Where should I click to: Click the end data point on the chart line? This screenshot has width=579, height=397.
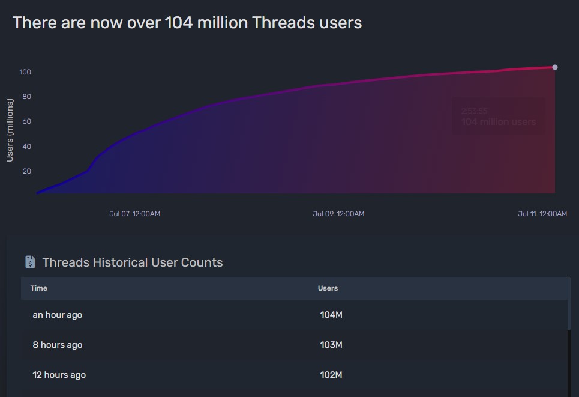[554, 67]
